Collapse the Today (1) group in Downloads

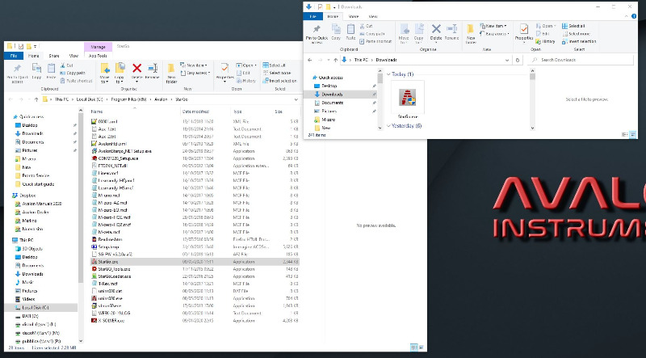[388, 74]
